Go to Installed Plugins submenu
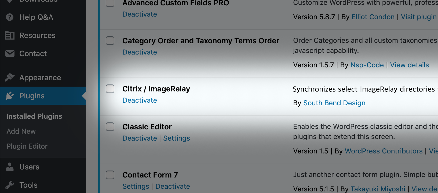This screenshot has height=193, width=438. (x=34, y=116)
